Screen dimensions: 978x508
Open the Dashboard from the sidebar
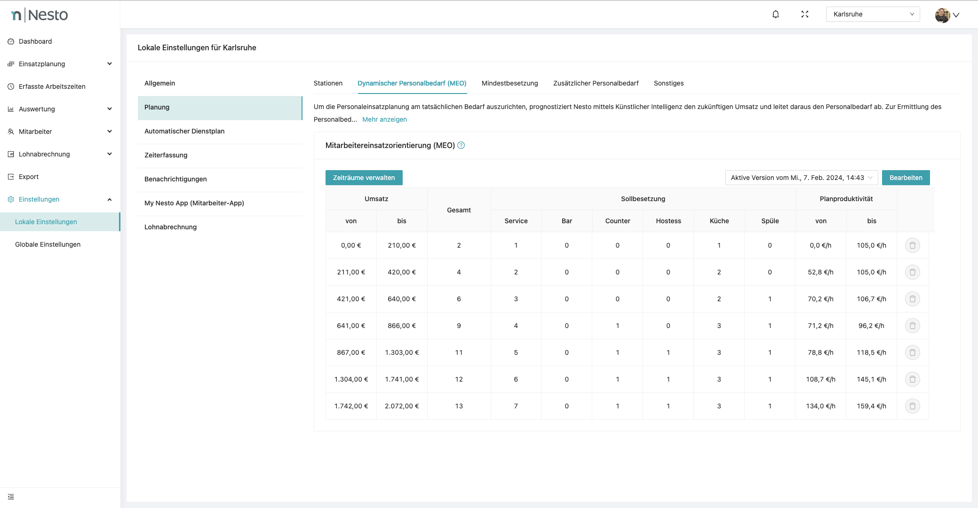[35, 41]
